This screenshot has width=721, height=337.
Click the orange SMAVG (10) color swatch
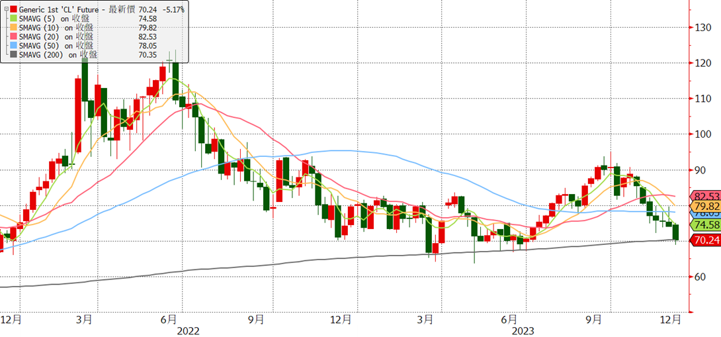click(14, 27)
